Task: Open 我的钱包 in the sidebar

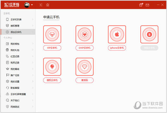Action: pos(18,44)
